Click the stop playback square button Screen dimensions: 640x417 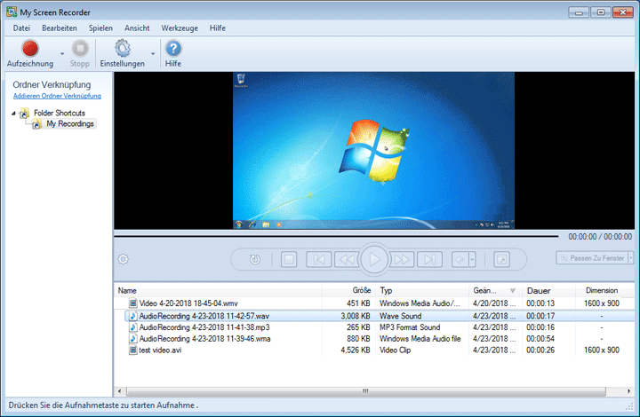point(289,259)
